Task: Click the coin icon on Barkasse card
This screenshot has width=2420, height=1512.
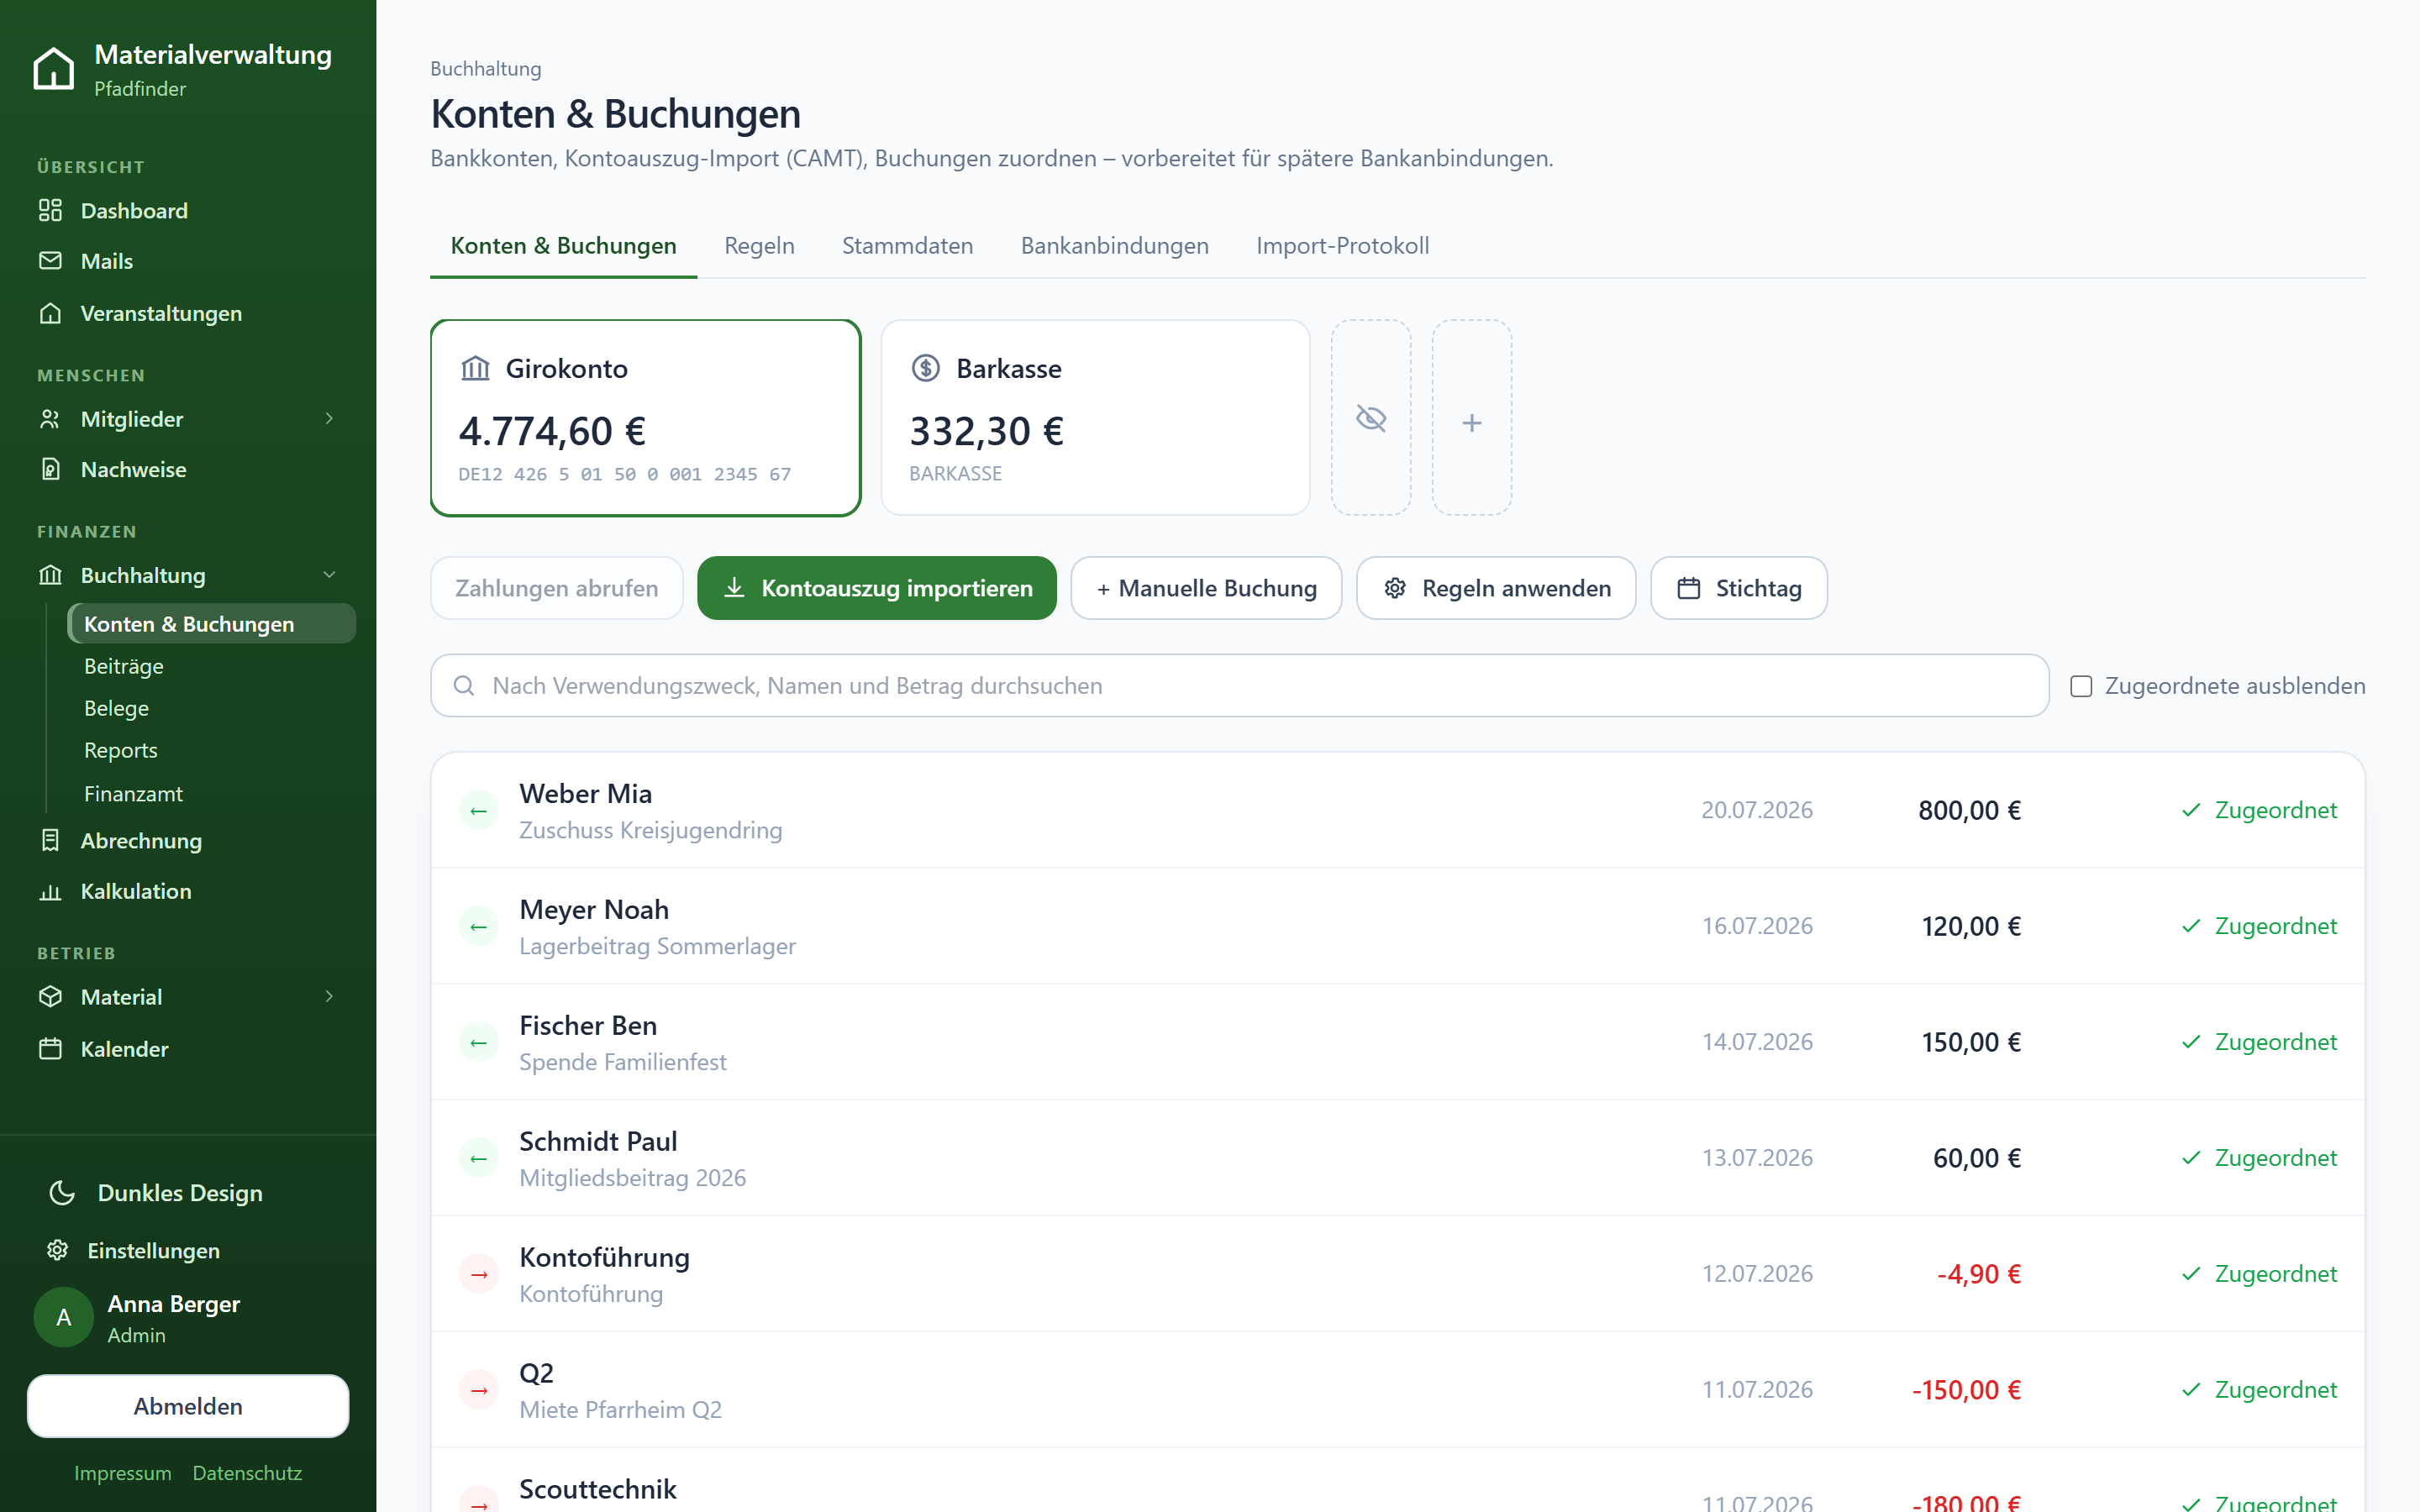Action: click(926, 368)
